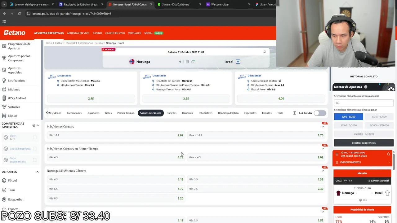This screenshot has width=397, height=223.
Task: Collapse the Competencias Favoritas section
Action: click(x=38, y=125)
